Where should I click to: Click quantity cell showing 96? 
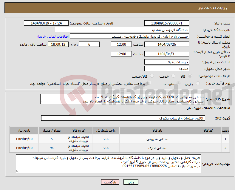(52, 148)
